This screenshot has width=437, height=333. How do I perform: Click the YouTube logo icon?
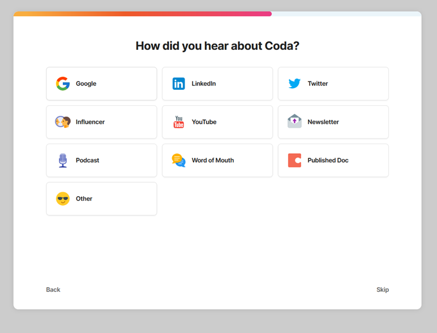[x=179, y=122]
